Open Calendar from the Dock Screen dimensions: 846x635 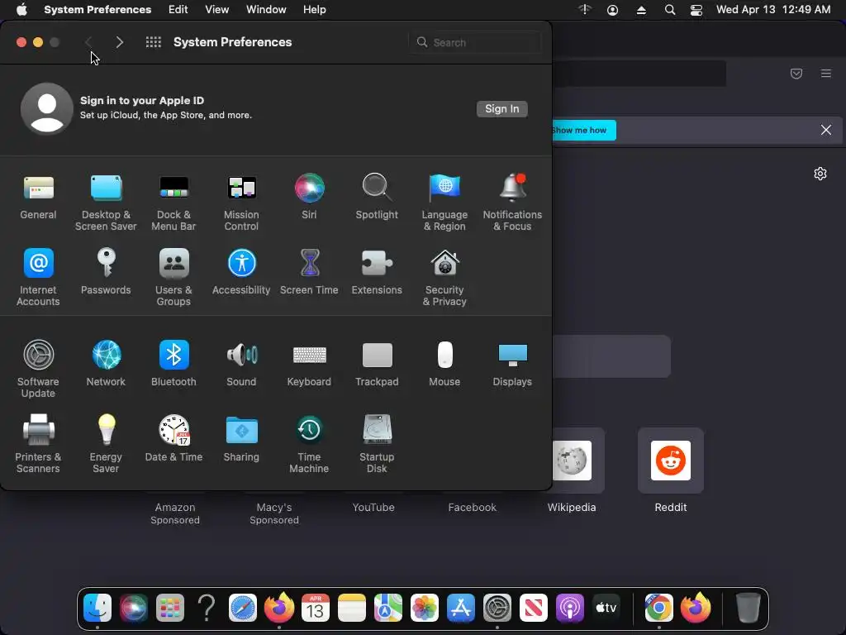(x=316, y=608)
